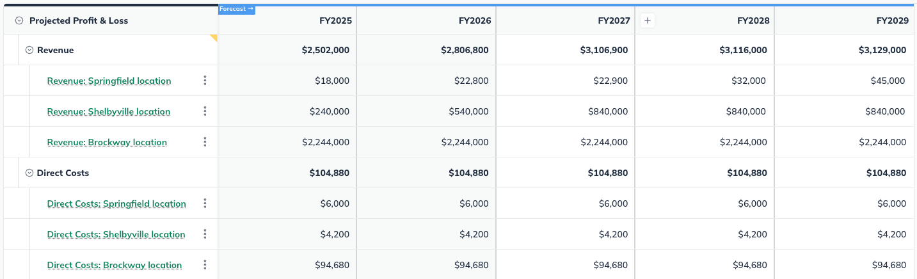Viewport: 917px width, 279px height.
Task: Click the FY2026 Shelbyville revenue cell $540,000
Action: [469, 111]
